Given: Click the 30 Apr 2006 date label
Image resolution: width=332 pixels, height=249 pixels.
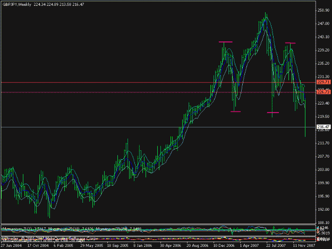Looking at the screenshot, I should (x=171, y=246).
